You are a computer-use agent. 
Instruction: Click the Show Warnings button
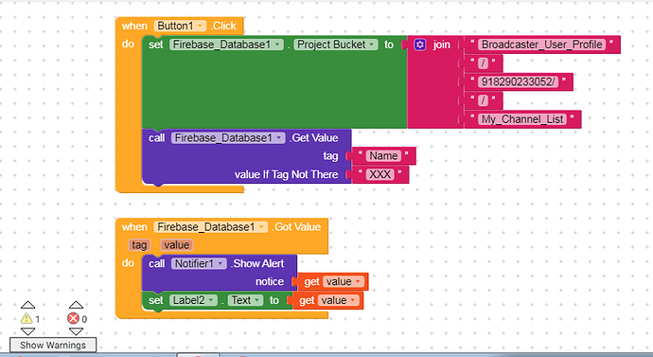pos(53,345)
